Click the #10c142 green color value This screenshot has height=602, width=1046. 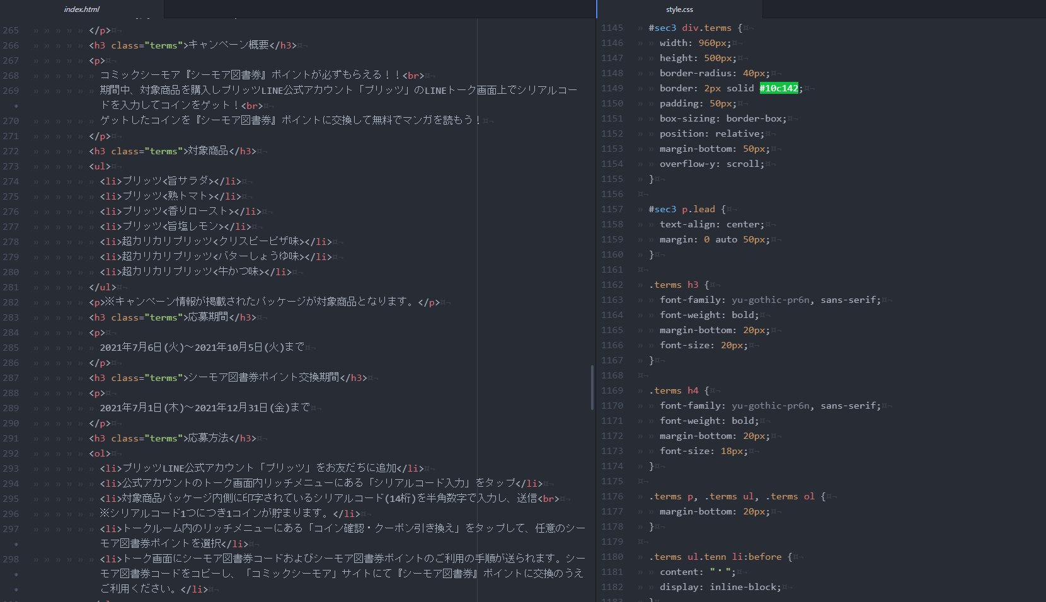[x=779, y=88]
